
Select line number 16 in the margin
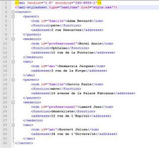click(x=5, y=71)
